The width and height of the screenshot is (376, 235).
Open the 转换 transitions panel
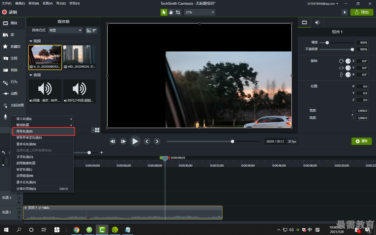tap(13, 70)
